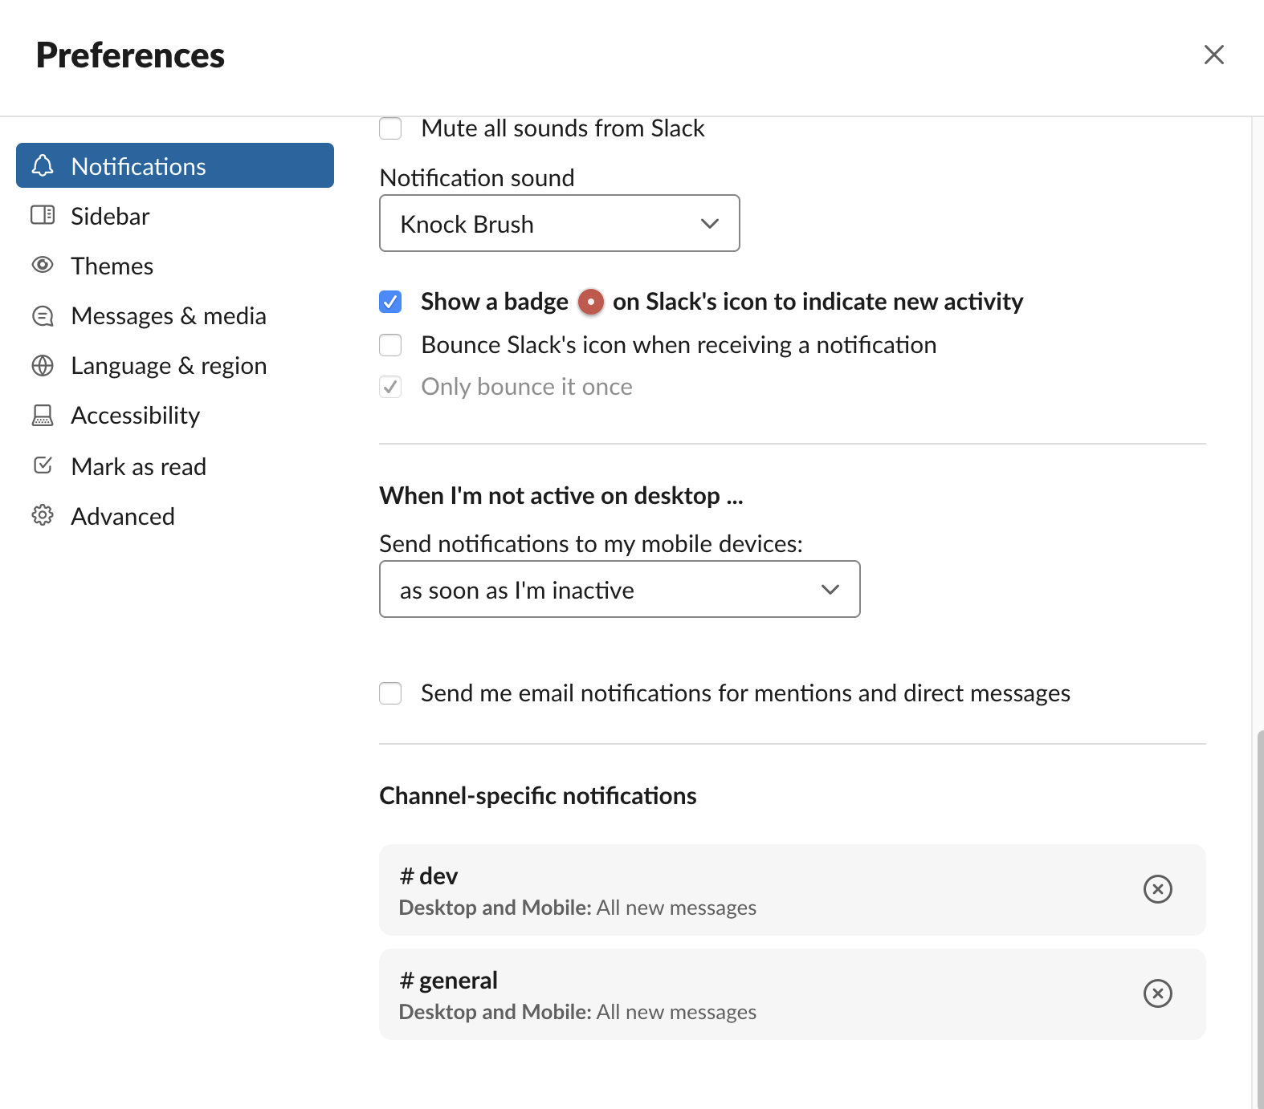Viewport: 1264px width, 1109px height.
Task: Go to Messages & media settings
Action: [x=175, y=315]
